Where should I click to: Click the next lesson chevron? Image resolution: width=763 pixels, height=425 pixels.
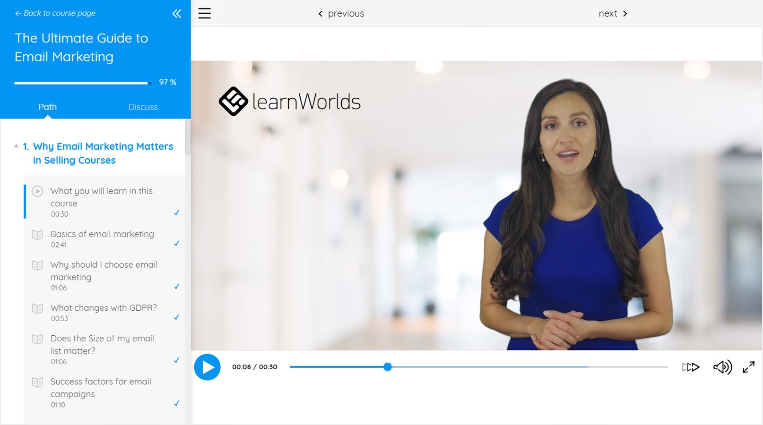click(625, 14)
